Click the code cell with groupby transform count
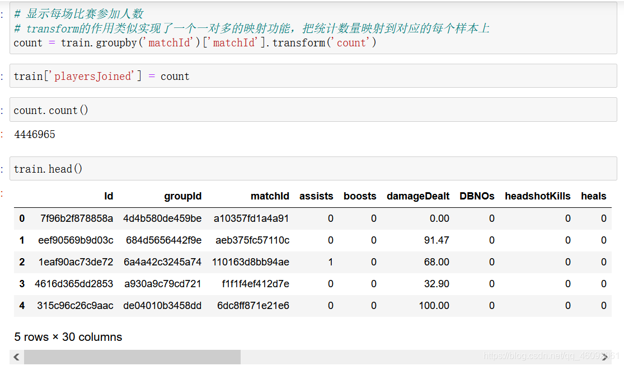 [313, 28]
